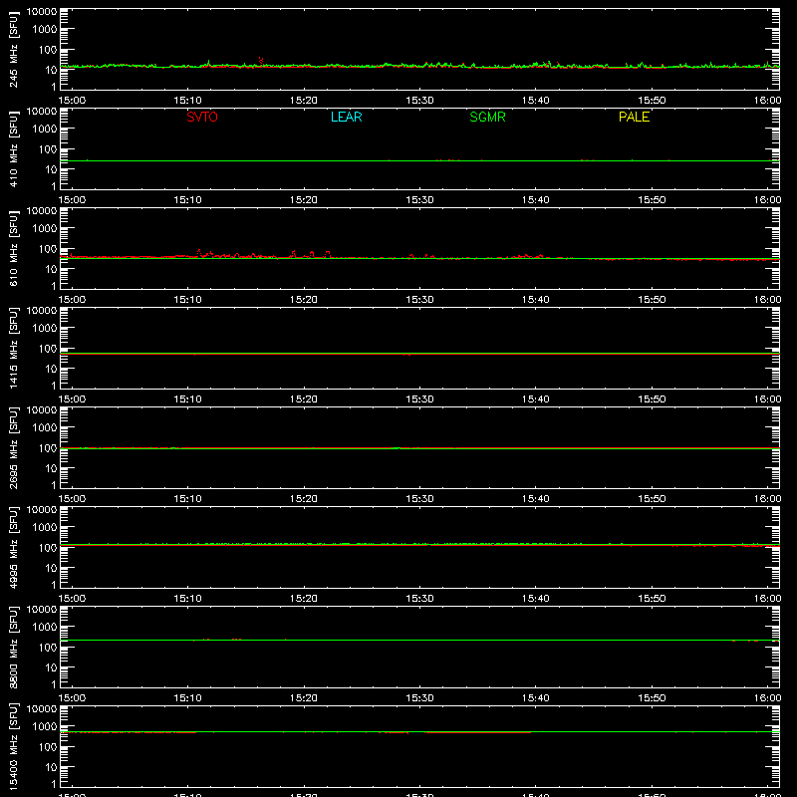Click the 1000 y-axis value on 410 MHz plot
Image resolution: width=797 pixels, height=797 pixels.
pyautogui.click(x=45, y=130)
